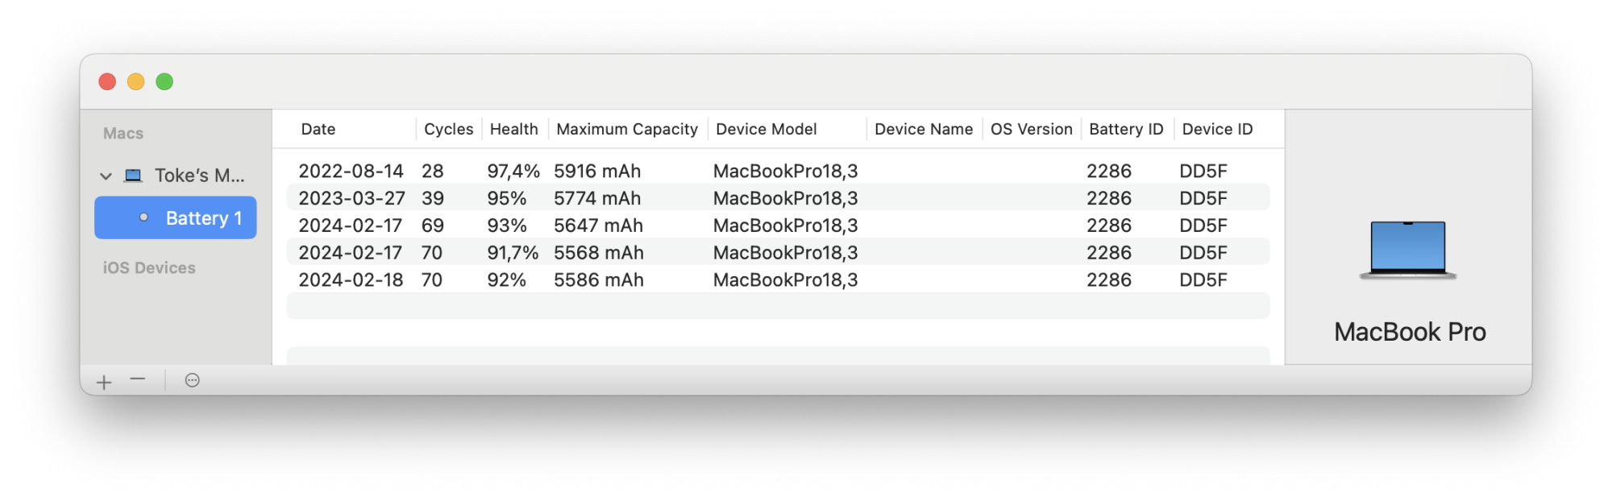Image resolution: width=1612 pixels, height=501 pixels.
Task: Click the minus remove button
Action: pyautogui.click(x=138, y=379)
